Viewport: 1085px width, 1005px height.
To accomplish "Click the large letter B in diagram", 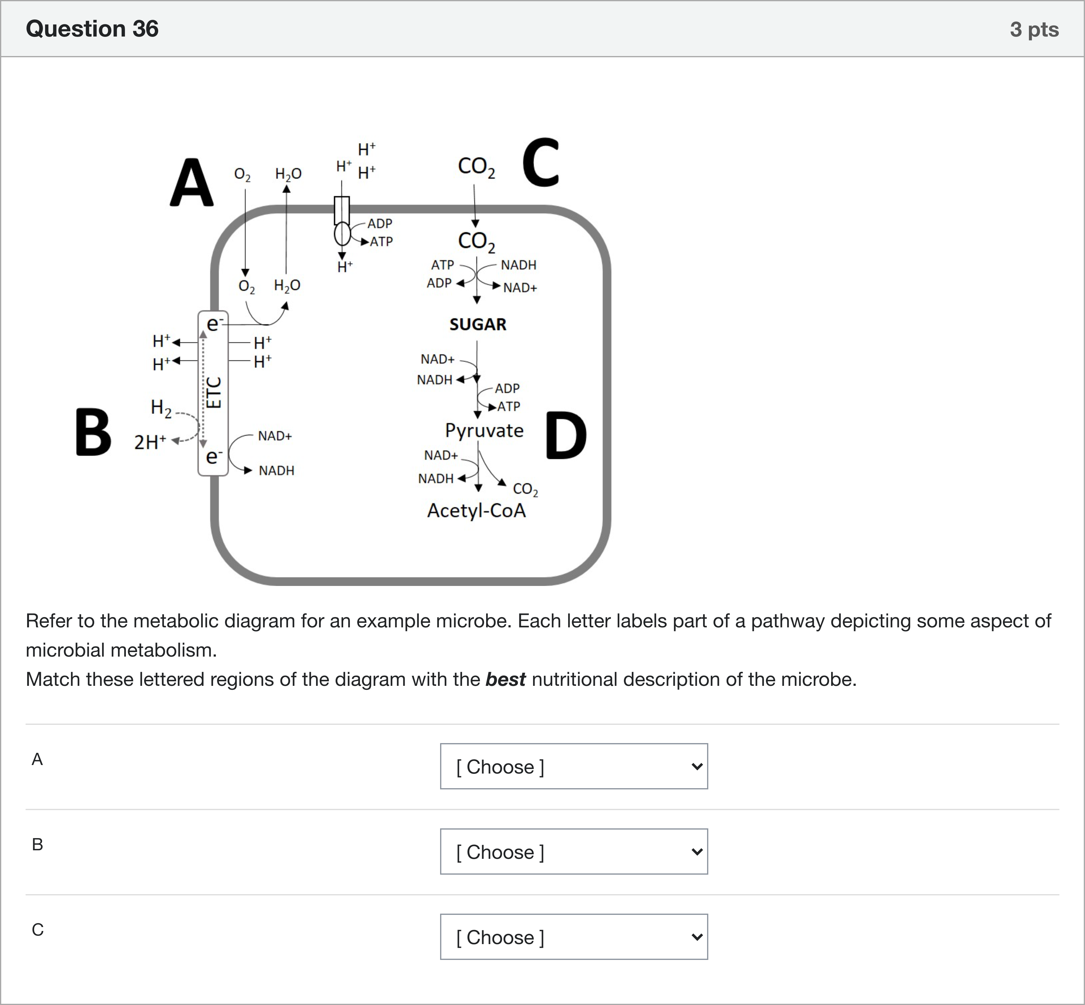I will click(x=93, y=432).
